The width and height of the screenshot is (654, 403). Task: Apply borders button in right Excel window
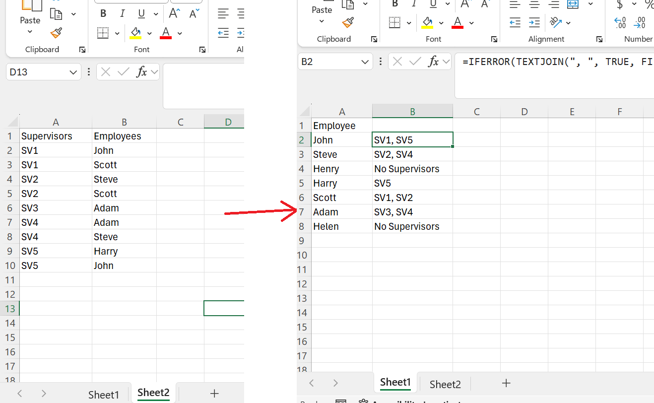(x=394, y=23)
